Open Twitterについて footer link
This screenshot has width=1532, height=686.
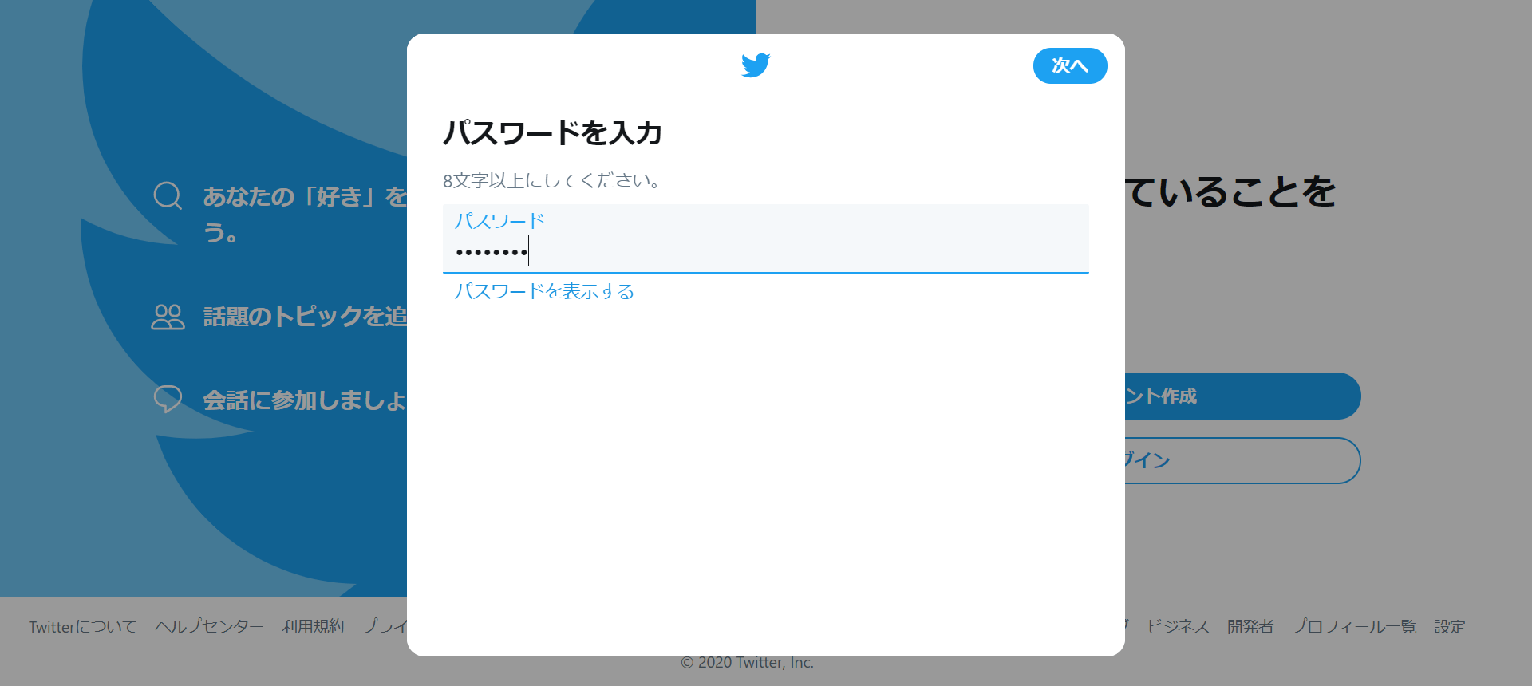(83, 627)
